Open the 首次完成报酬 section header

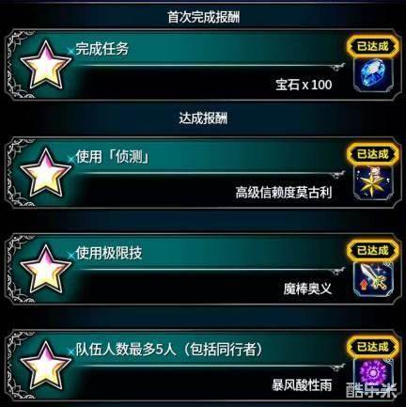(x=204, y=17)
